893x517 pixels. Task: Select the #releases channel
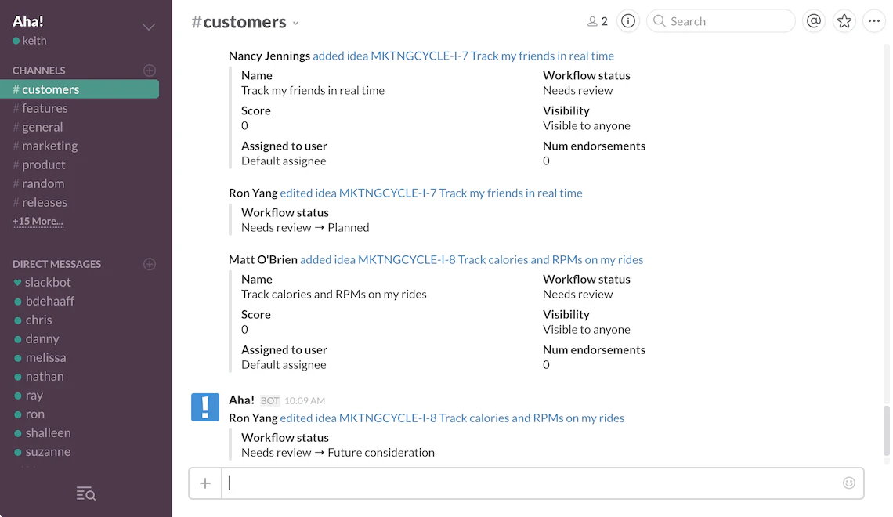pyautogui.click(x=45, y=202)
